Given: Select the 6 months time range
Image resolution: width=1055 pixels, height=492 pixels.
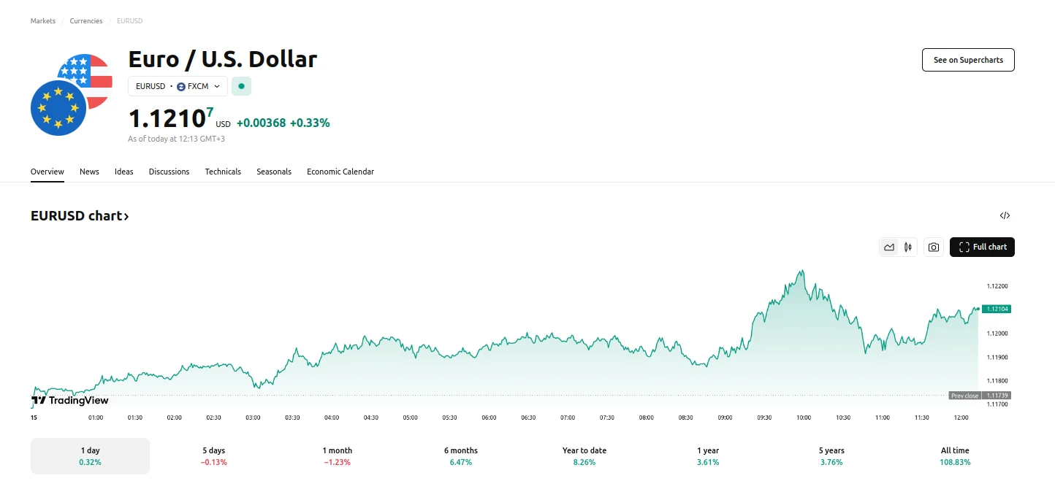Looking at the screenshot, I should 461,456.
